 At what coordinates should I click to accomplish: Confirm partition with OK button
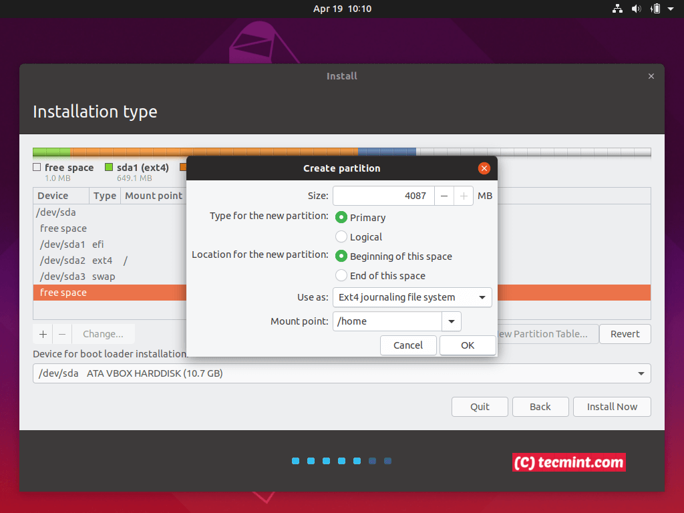click(468, 345)
